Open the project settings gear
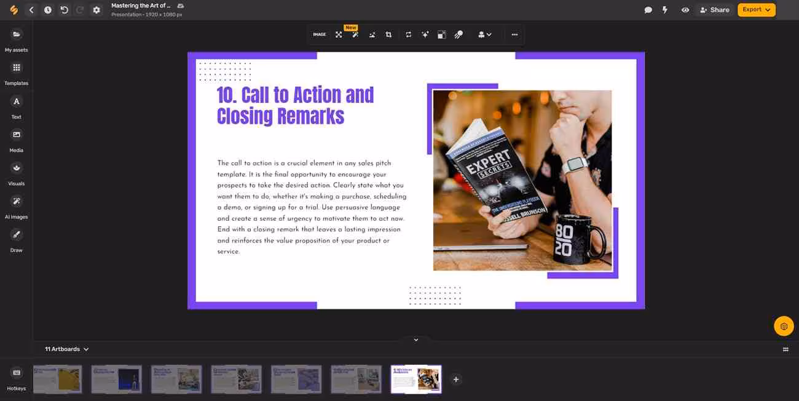The height and width of the screenshot is (401, 799). tap(96, 10)
